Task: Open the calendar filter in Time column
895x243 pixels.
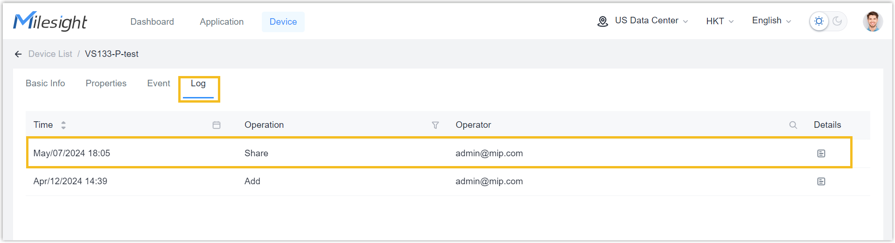Action: [217, 125]
